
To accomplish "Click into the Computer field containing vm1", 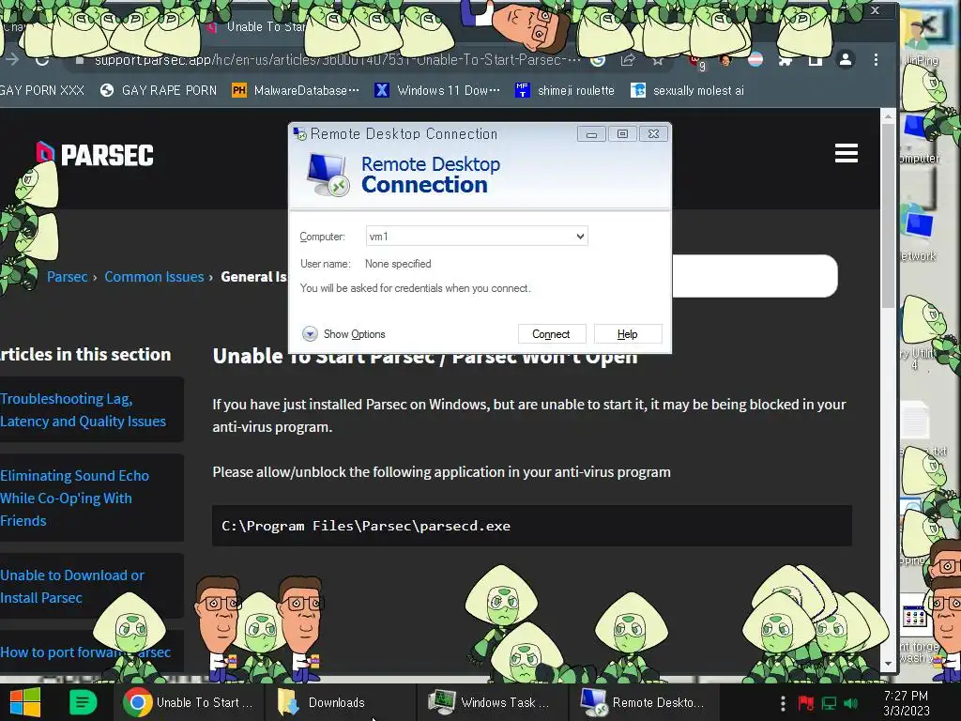I will coord(476,236).
